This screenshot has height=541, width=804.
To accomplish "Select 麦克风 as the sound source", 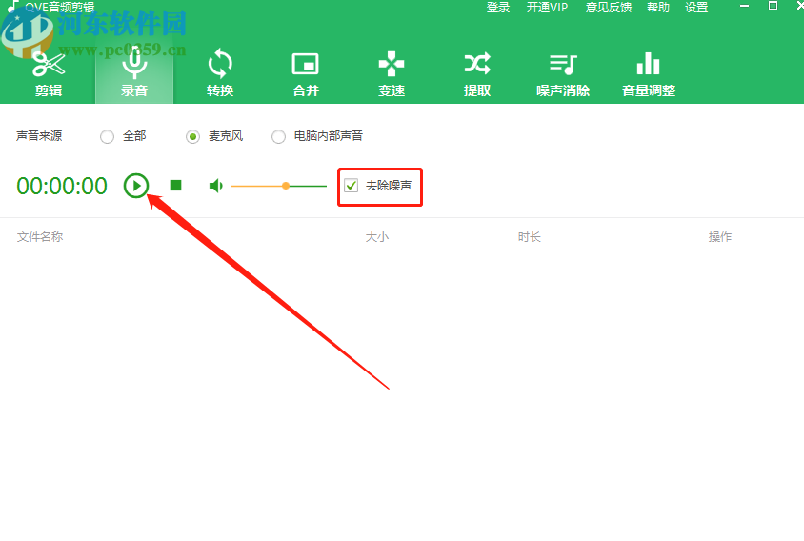I will (192, 136).
